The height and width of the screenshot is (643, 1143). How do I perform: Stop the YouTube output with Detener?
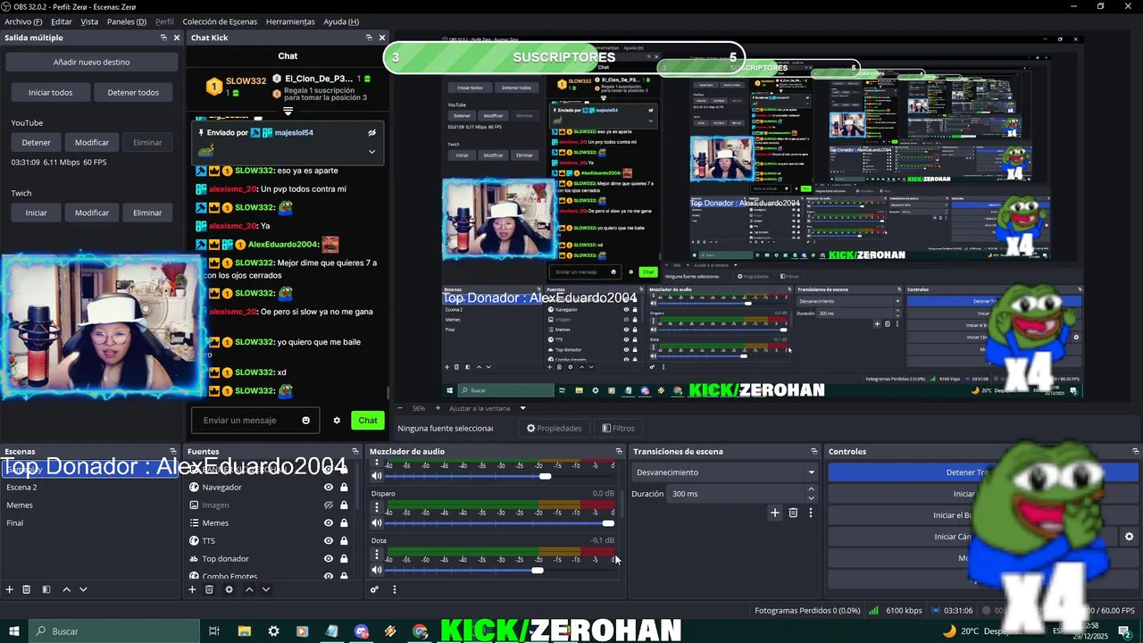(x=37, y=143)
